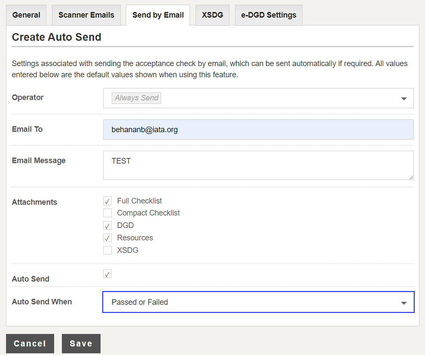
Task: Save the auto send settings
Action: [81, 344]
